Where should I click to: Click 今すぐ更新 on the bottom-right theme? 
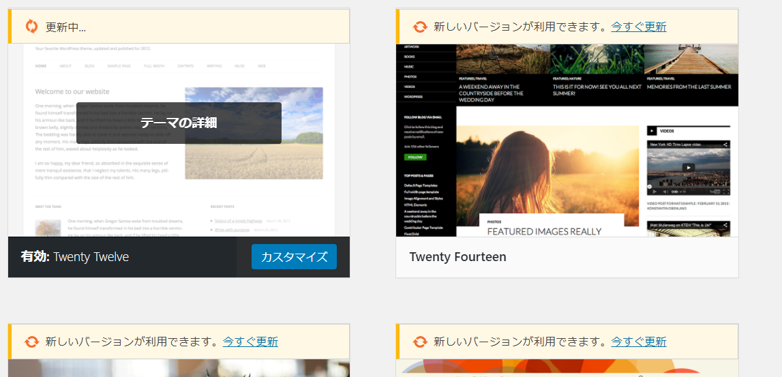point(638,342)
